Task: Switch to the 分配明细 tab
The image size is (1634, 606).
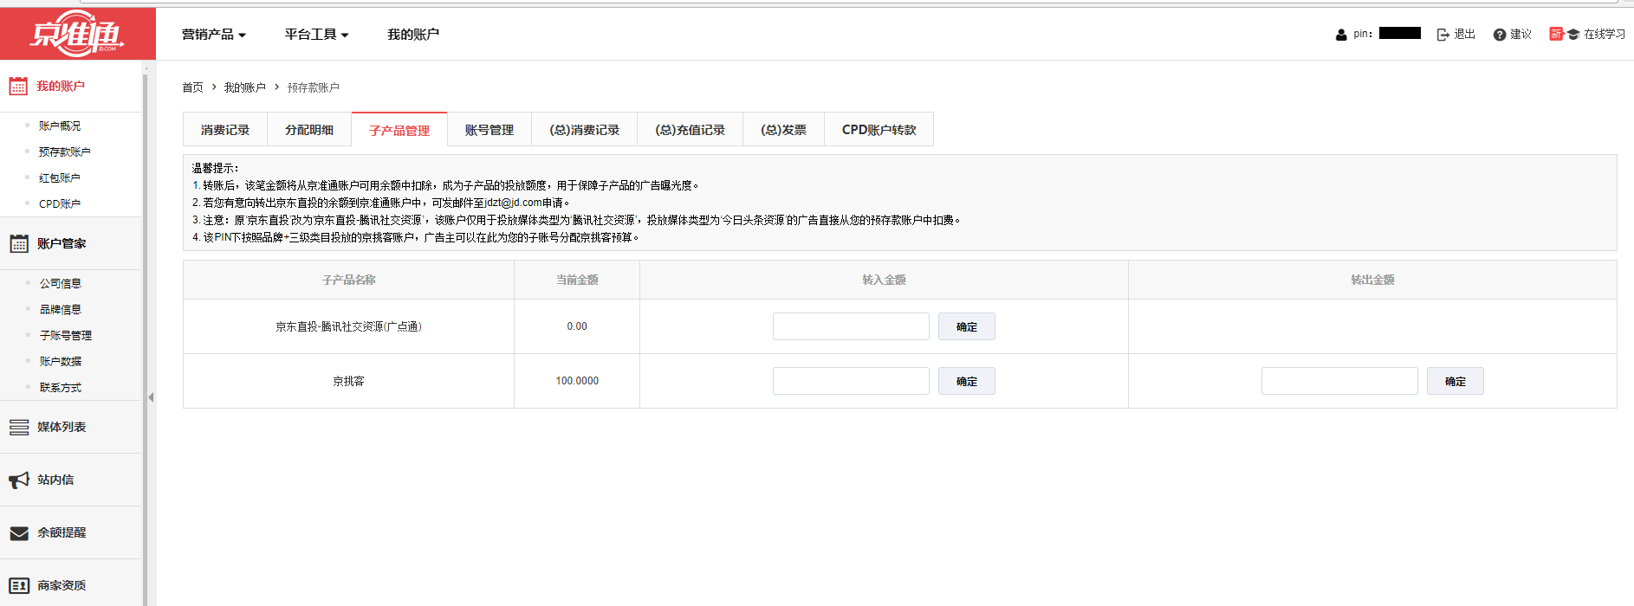Action: 309,130
